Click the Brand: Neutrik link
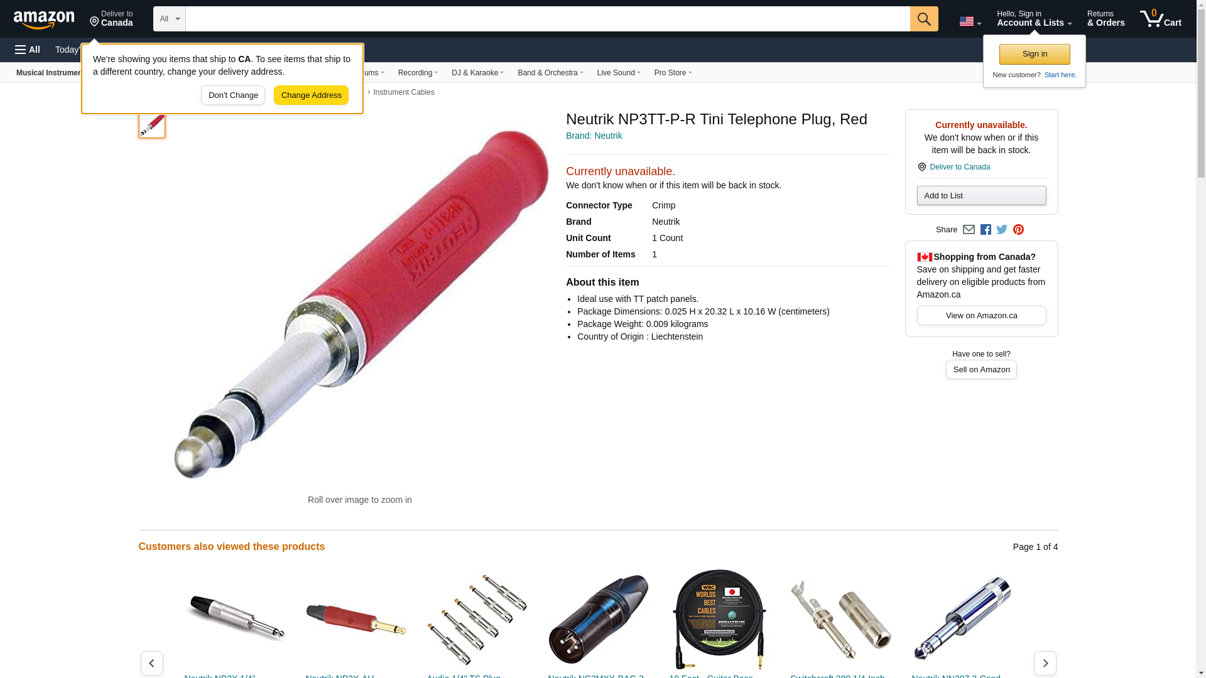This screenshot has width=1206, height=678. pos(594,136)
